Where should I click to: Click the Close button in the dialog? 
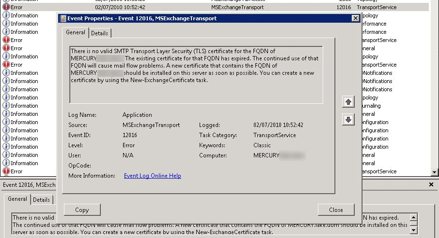coord(336,210)
